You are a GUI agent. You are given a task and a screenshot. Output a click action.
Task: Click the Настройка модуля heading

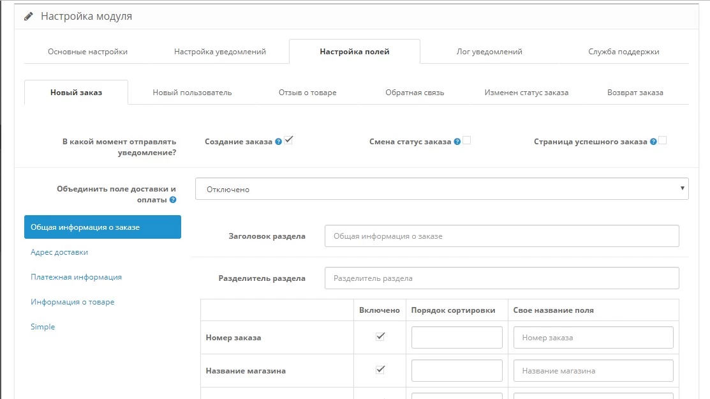coord(87,17)
